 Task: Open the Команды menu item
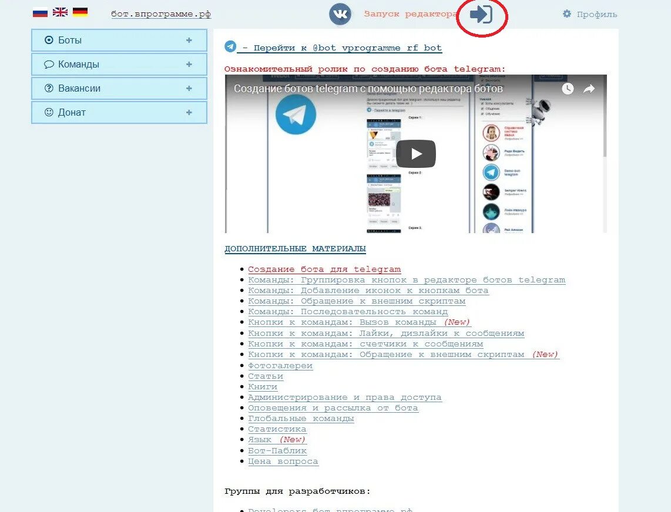coord(119,64)
